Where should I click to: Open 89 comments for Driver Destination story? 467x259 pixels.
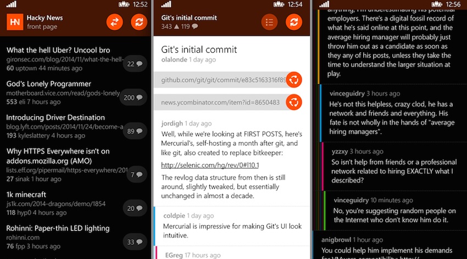[135, 131]
